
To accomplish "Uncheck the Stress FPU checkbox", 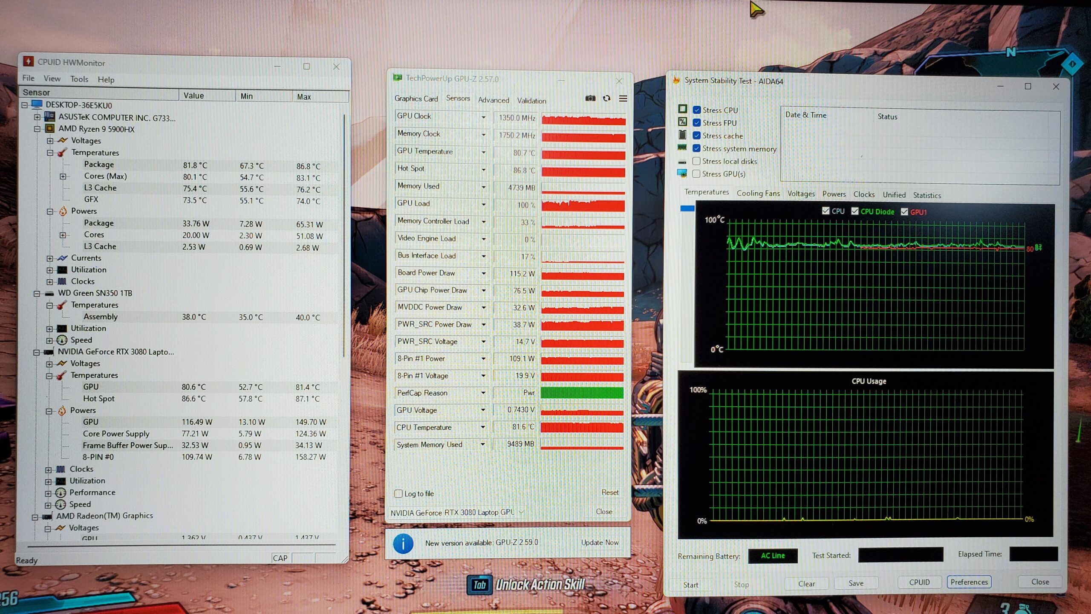I will 697,123.
